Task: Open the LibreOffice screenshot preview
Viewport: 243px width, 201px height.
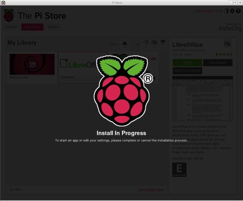Action: click(202, 98)
